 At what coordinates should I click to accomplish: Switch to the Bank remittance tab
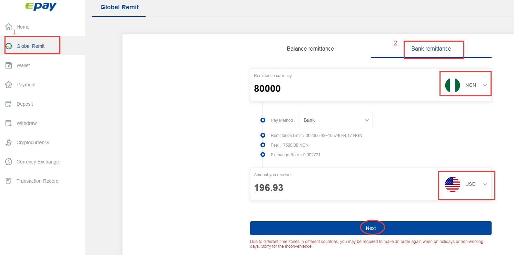[431, 49]
